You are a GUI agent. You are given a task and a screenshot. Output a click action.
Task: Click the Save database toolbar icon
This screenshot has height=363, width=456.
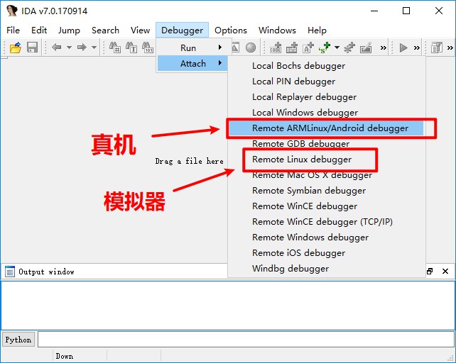pyautogui.click(x=32, y=48)
